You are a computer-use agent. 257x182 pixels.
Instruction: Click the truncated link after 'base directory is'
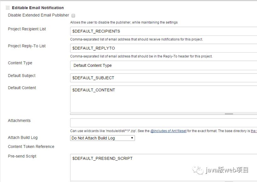coord(253,131)
